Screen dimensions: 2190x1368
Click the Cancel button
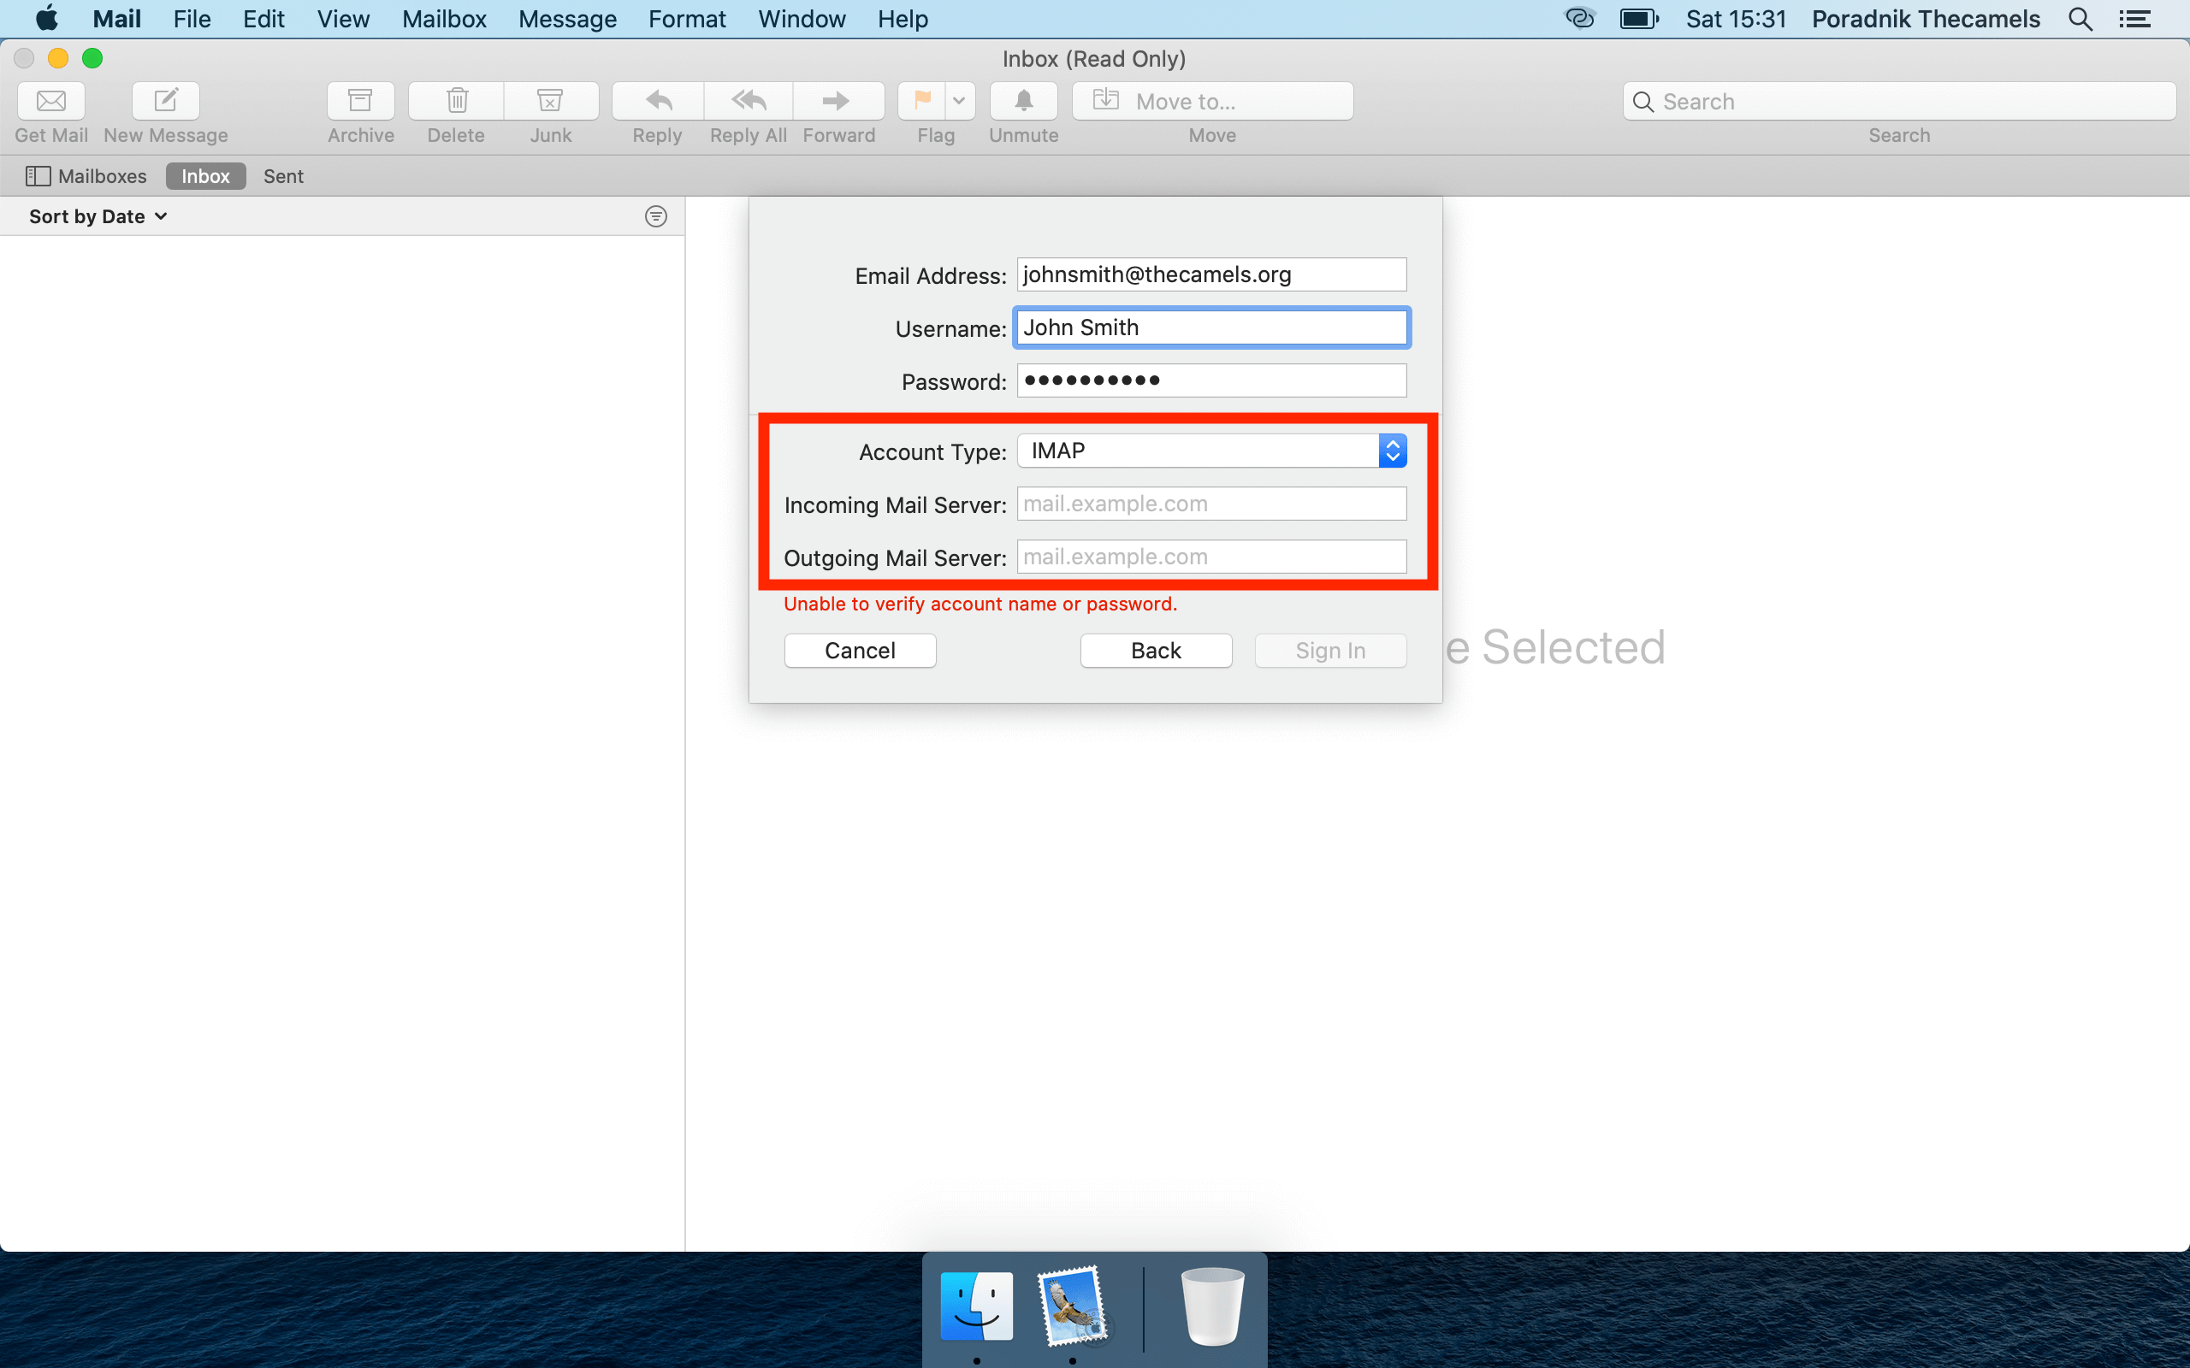pos(859,649)
